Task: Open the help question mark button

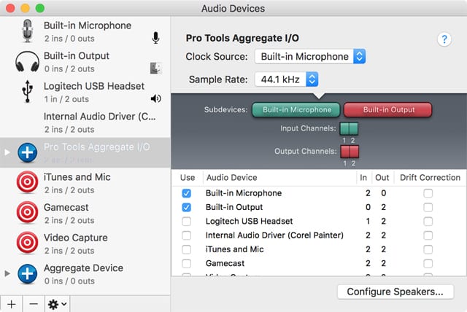Action: [x=444, y=39]
